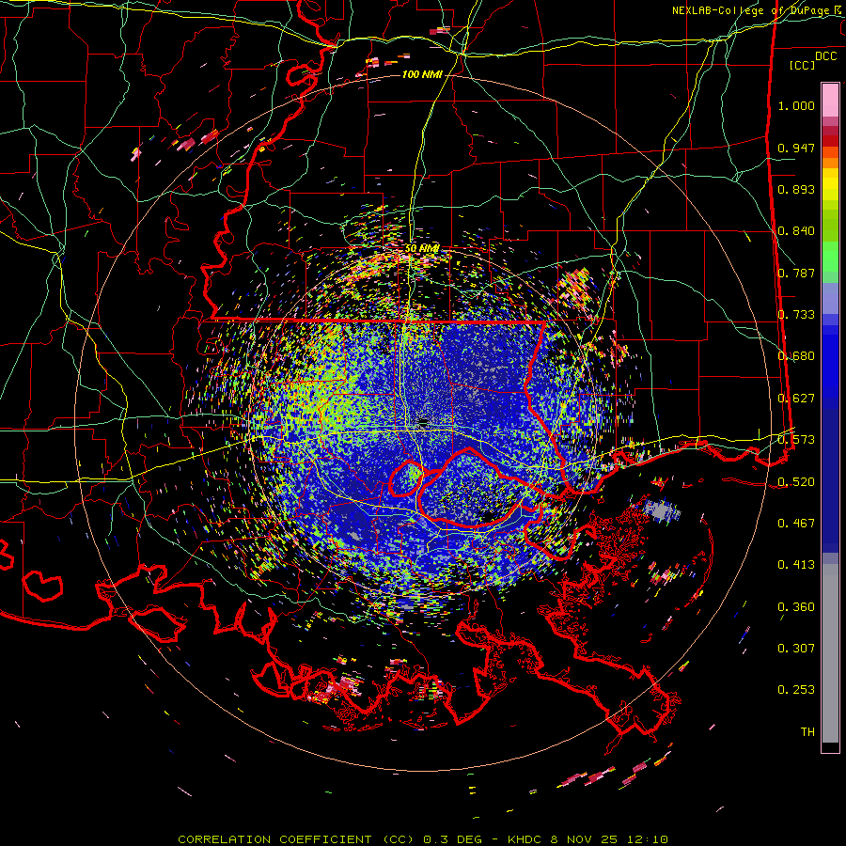The height and width of the screenshot is (846, 846).
Task: Select the 0.733 legend value
Action: coord(796,315)
